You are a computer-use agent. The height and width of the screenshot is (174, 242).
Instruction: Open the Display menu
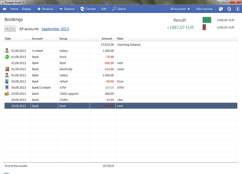pyautogui.click(x=26, y=9)
